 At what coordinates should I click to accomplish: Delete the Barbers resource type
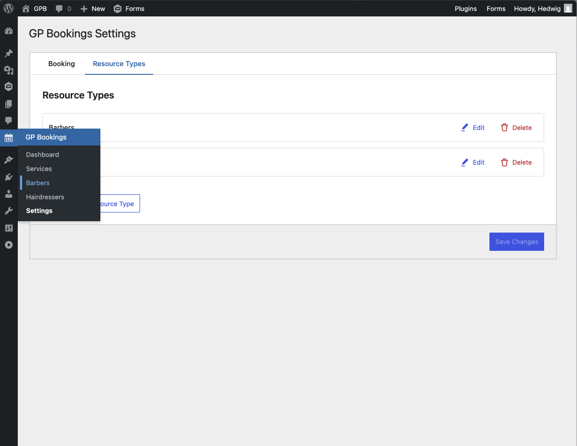[x=516, y=128]
